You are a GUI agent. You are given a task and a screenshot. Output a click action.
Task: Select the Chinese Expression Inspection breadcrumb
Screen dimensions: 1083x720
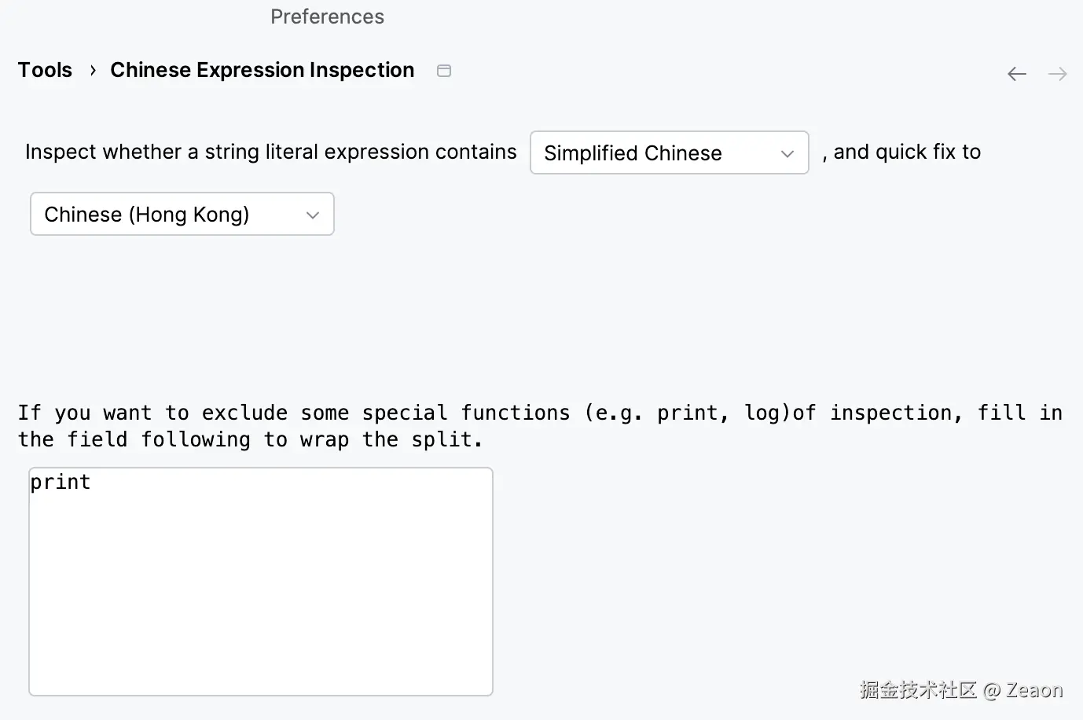point(262,70)
